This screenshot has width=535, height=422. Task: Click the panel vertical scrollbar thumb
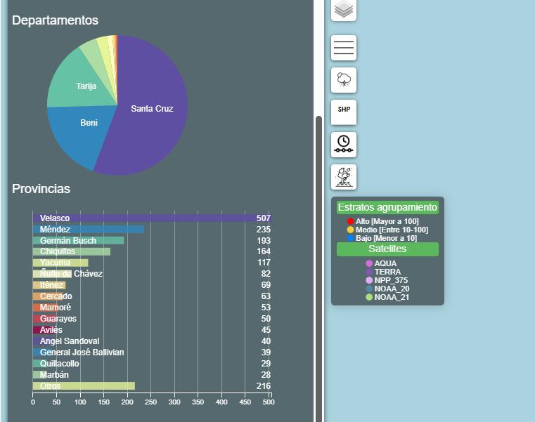319,269
